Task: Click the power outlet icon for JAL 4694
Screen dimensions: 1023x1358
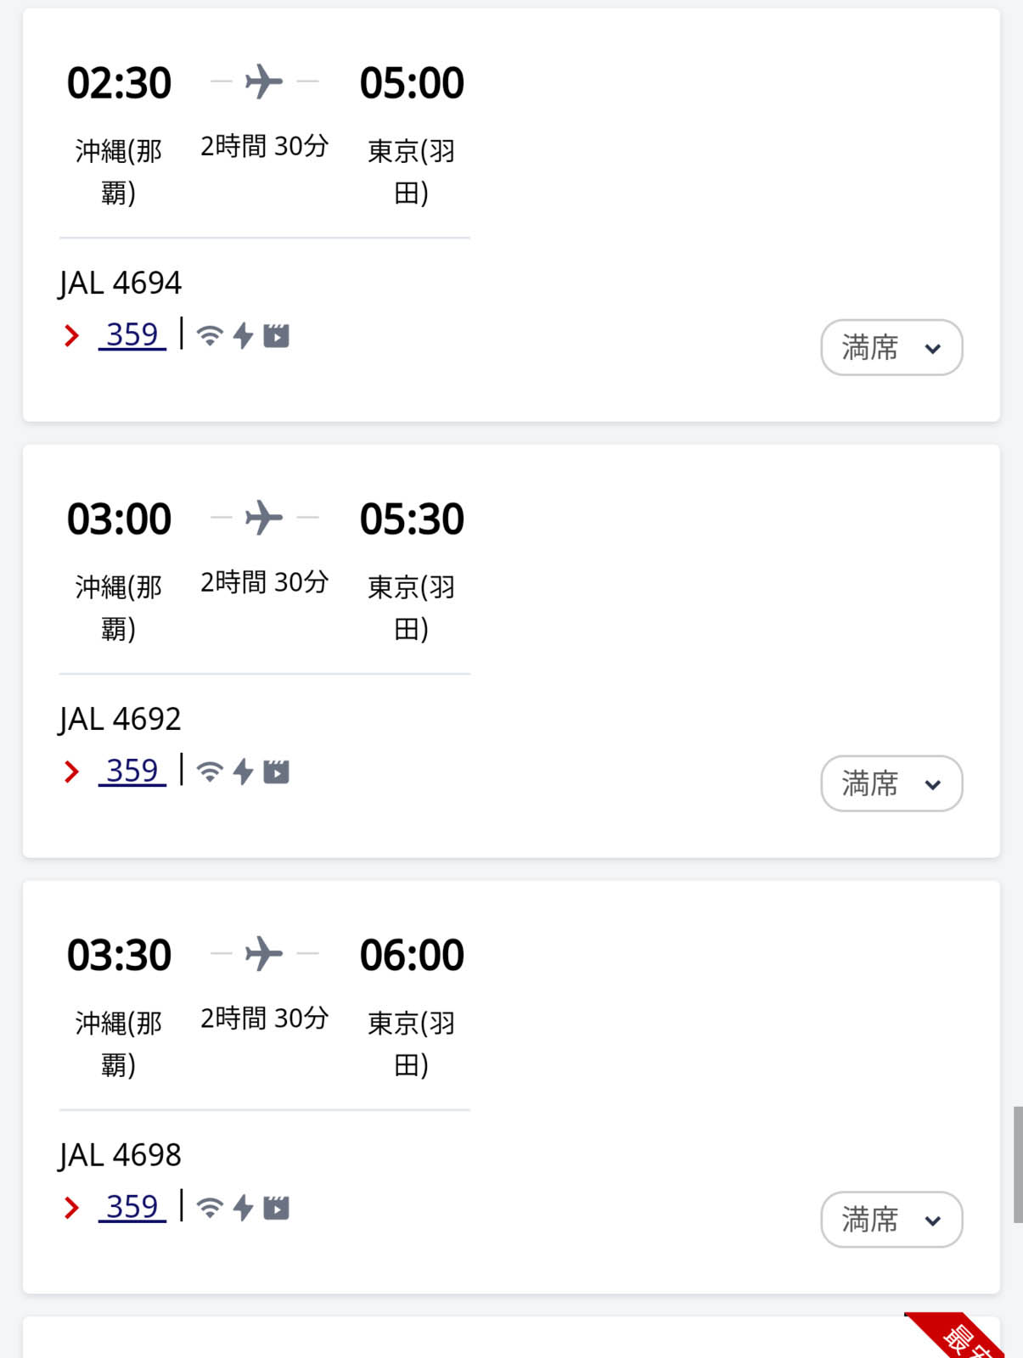Action: click(244, 336)
